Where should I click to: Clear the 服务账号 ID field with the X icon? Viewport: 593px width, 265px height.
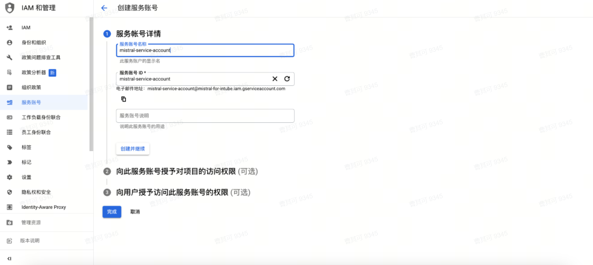pyautogui.click(x=275, y=79)
